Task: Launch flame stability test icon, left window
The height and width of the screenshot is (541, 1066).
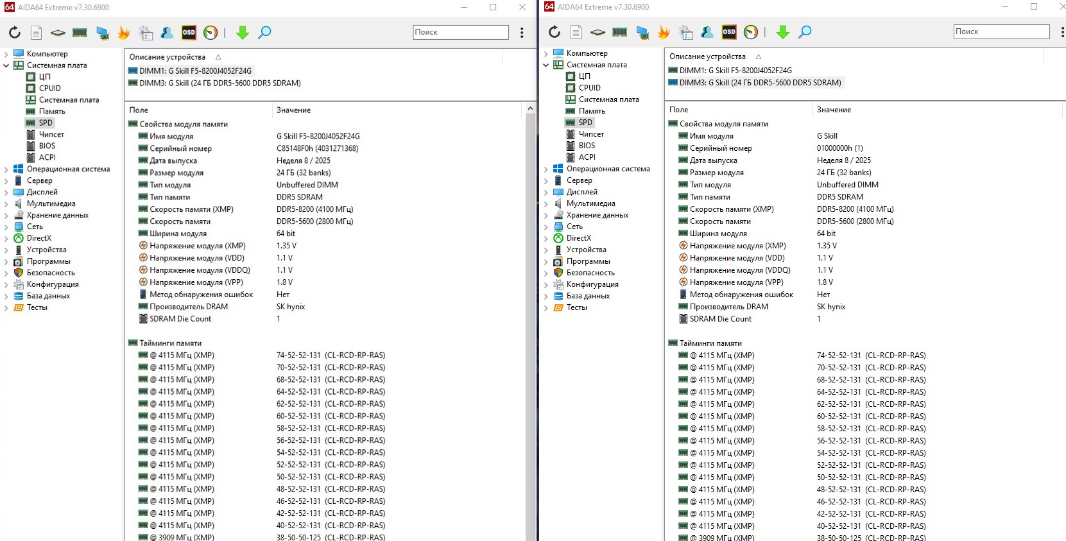Action: (124, 32)
